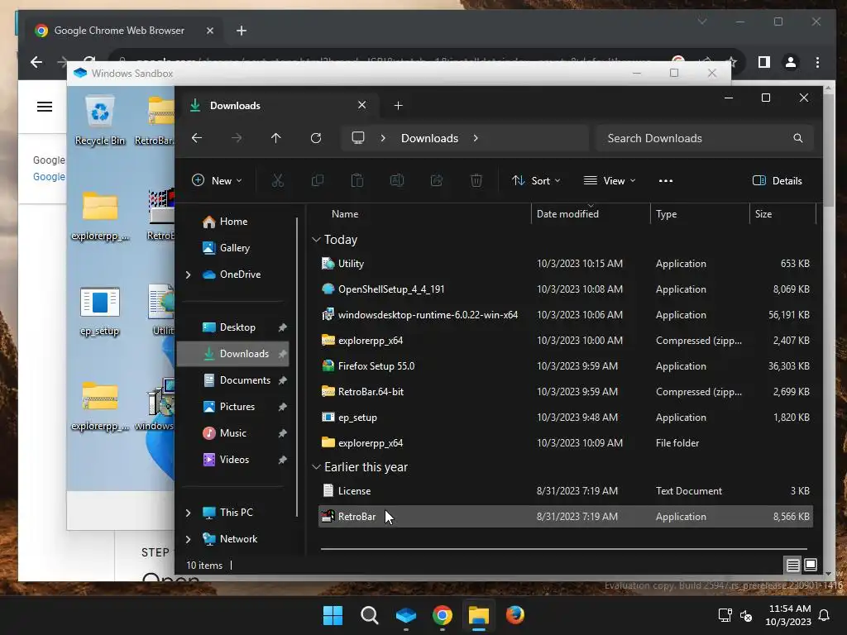The image size is (847, 635).
Task: Select ep_setup icon on Sandbox desktop
Action: (100, 312)
